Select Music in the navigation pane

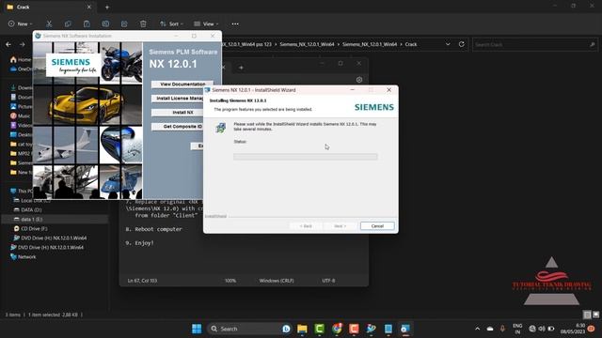[20, 115]
